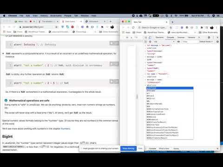This screenshot has width=223, height=167.
Task: Open the Window menu in menu bar
Action: 85,16
